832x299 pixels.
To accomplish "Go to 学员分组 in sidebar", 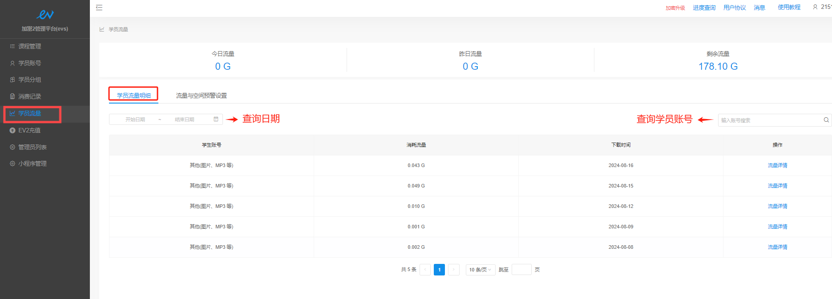I will pyautogui.click(x=29, y=80).
